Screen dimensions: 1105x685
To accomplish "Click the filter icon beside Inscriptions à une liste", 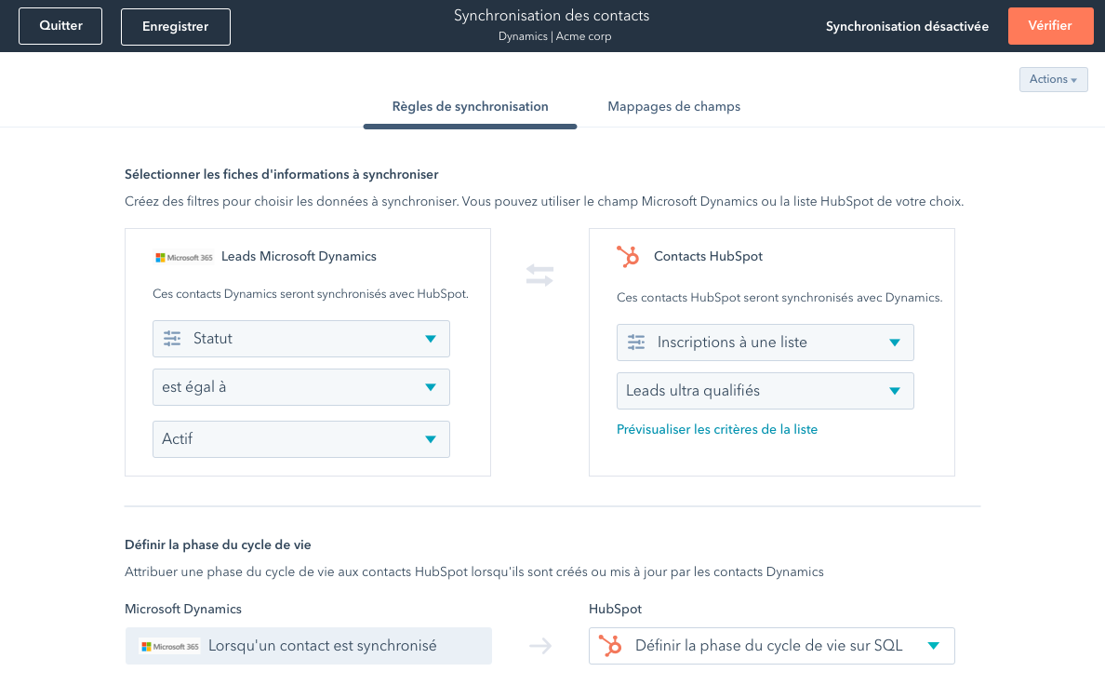I will click(636, 342).
